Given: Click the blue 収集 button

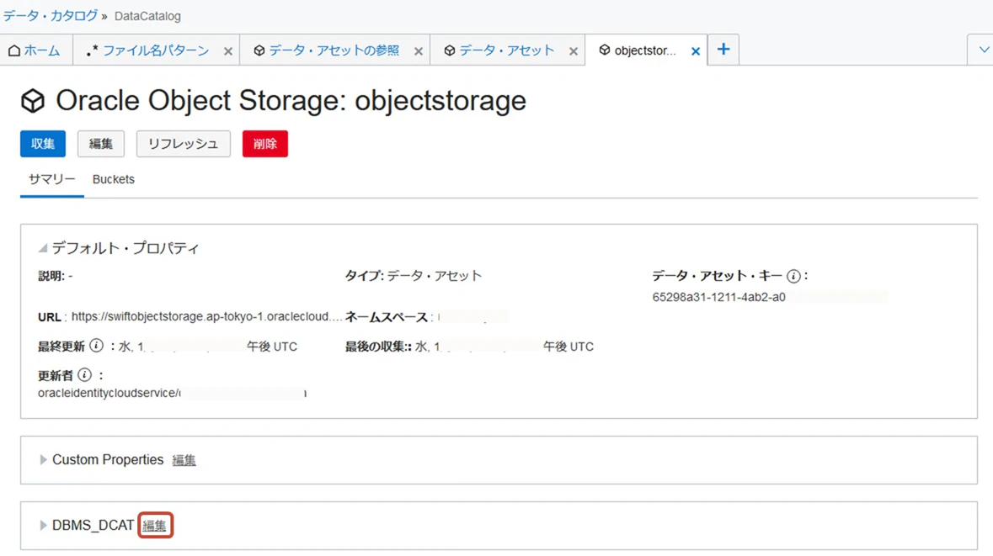Looking at the screenshot, I should 43,144.
